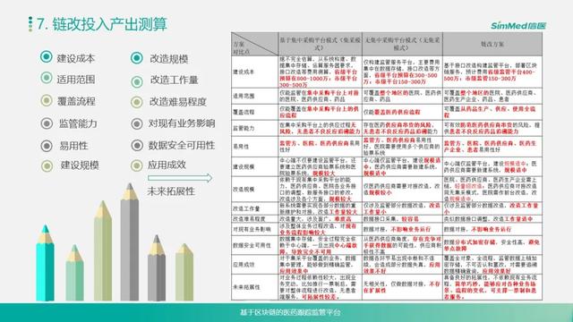Click the 应用成效 label in the list
This screenshot has width=573, height=322.
167,165
